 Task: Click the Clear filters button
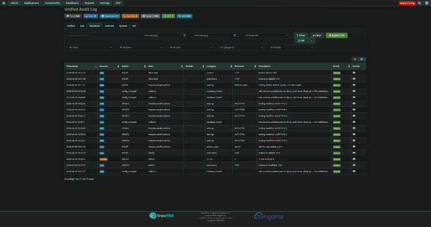(317, 36)
